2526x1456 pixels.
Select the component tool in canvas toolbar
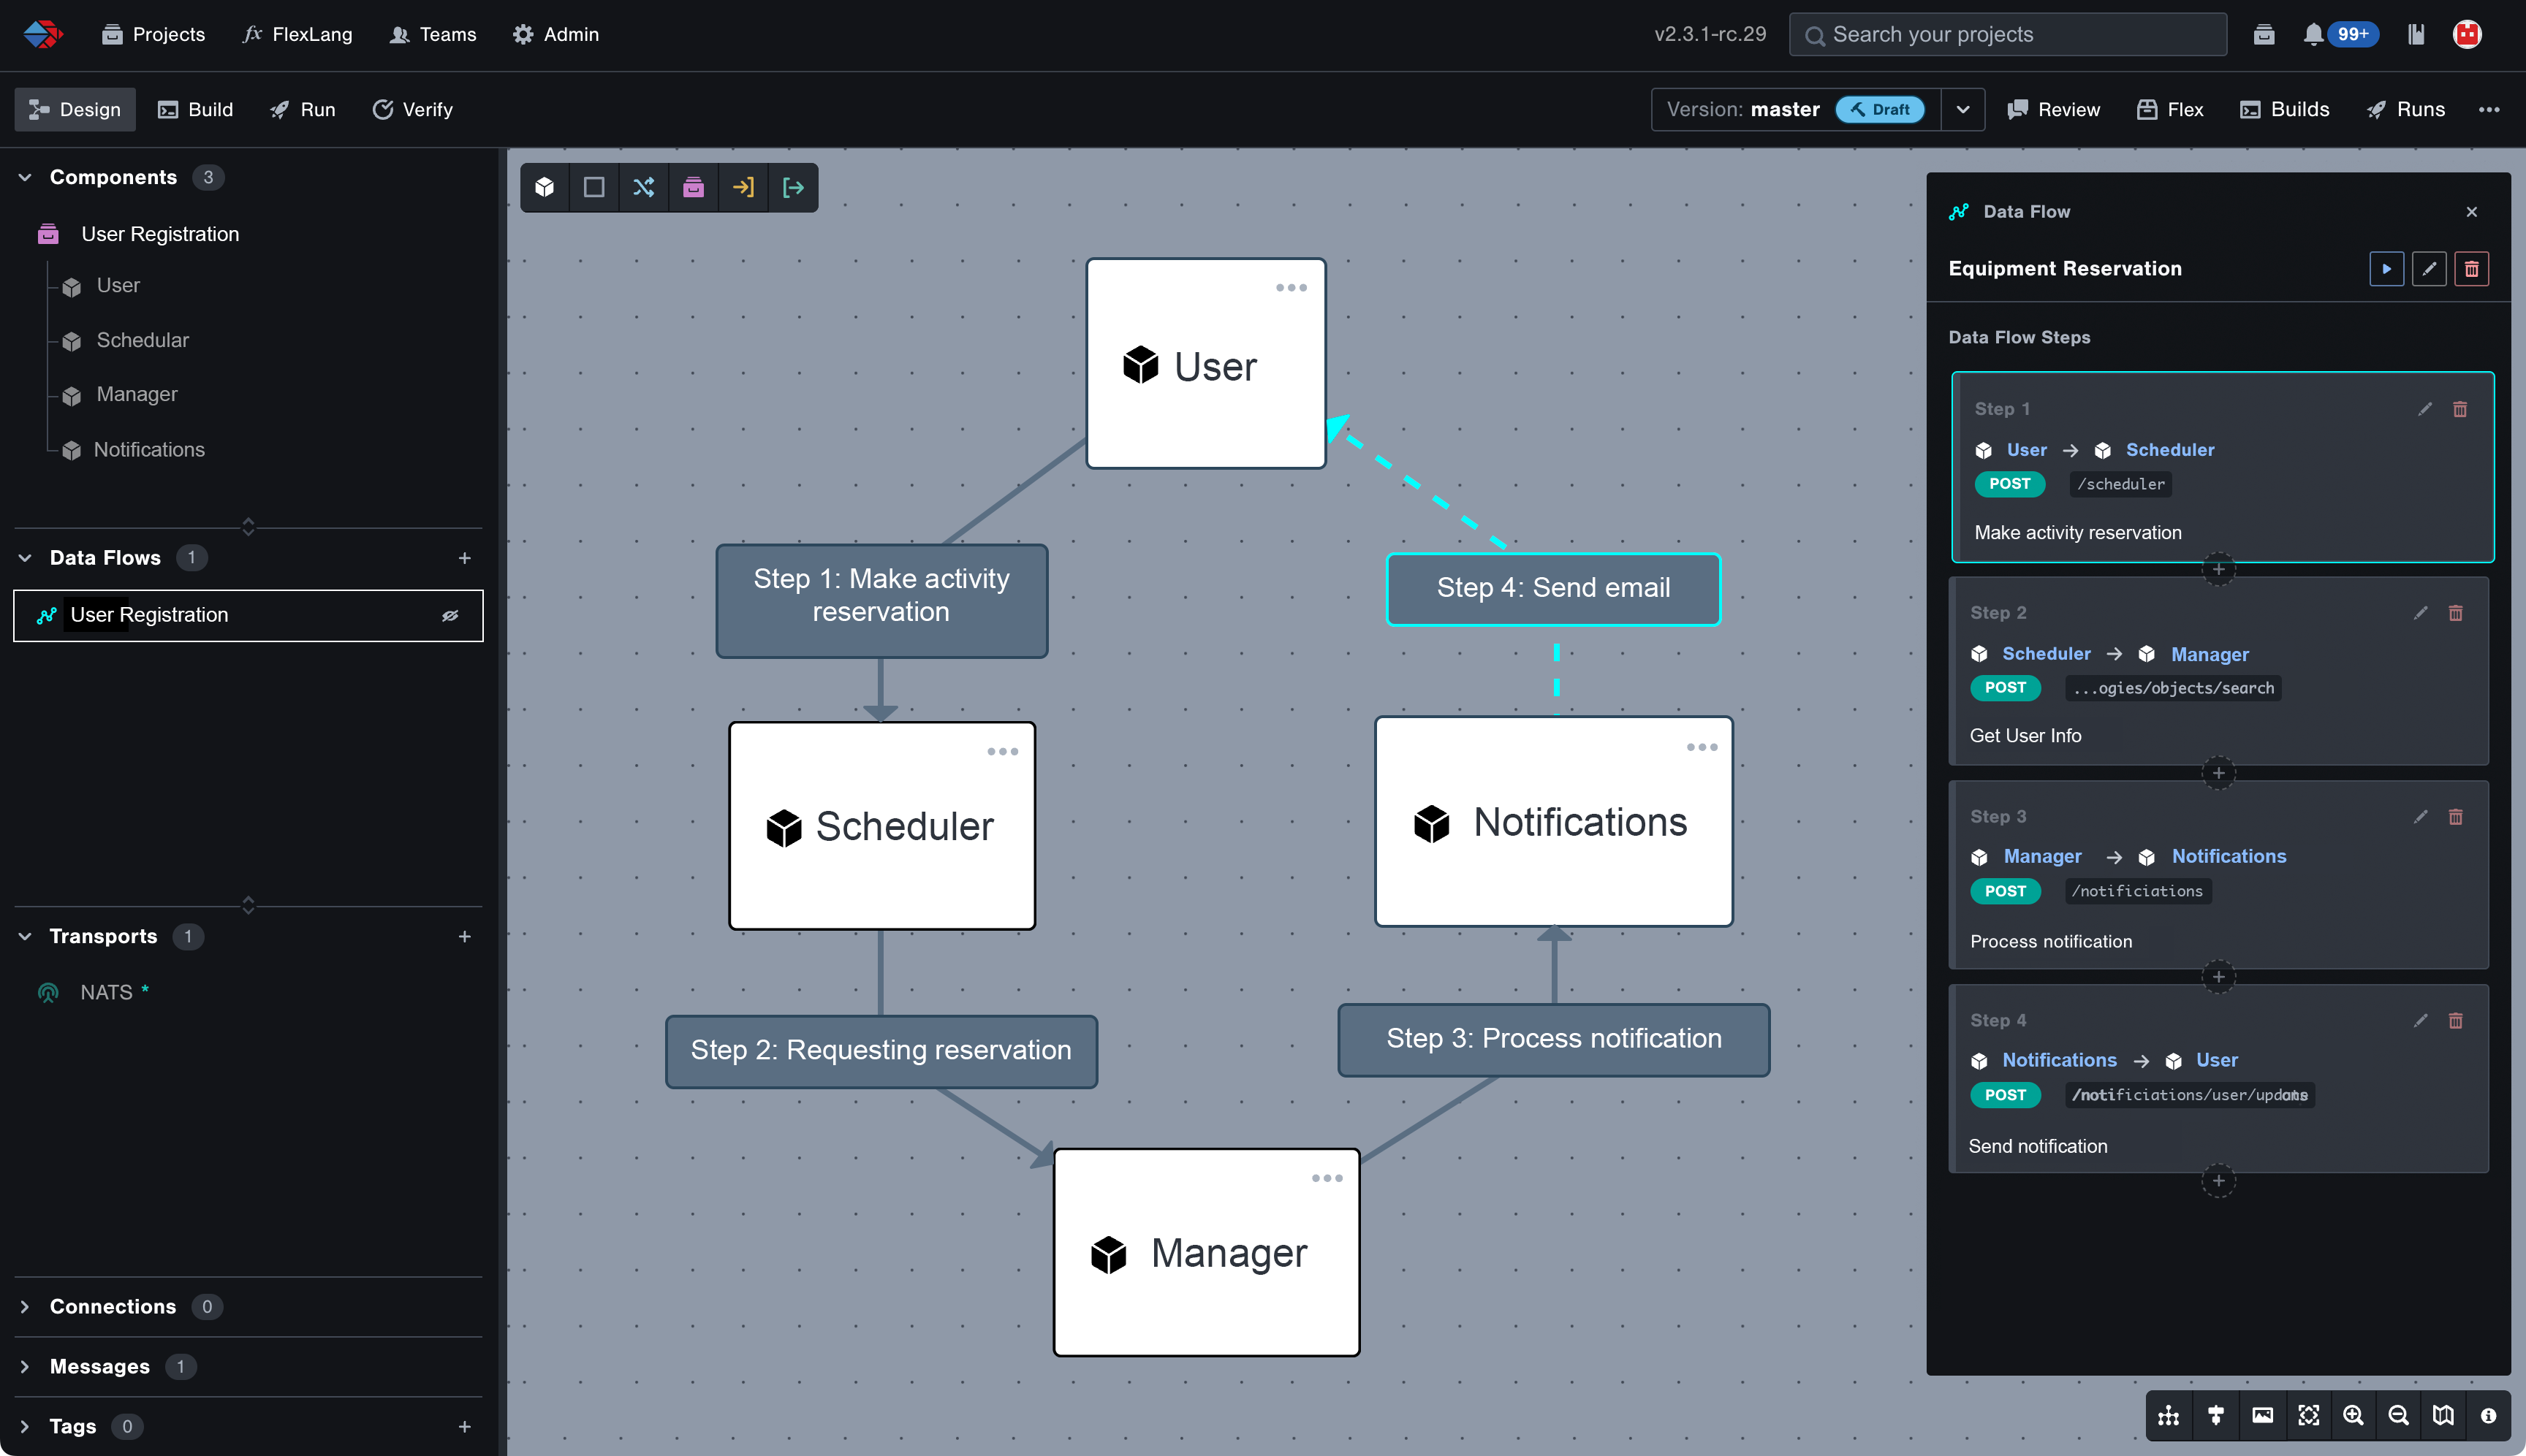click(545, 187)
